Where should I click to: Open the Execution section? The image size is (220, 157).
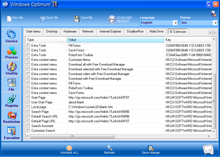click(11, 133)
